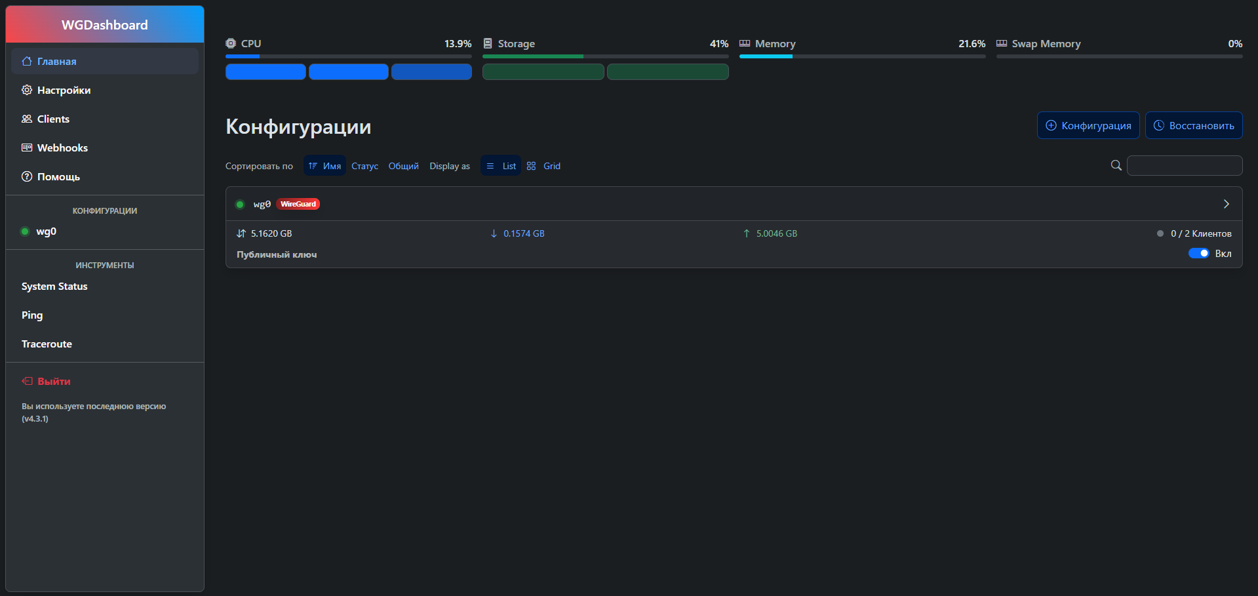
Task: Click the Storage drive icon
Action: coord(488,43)
